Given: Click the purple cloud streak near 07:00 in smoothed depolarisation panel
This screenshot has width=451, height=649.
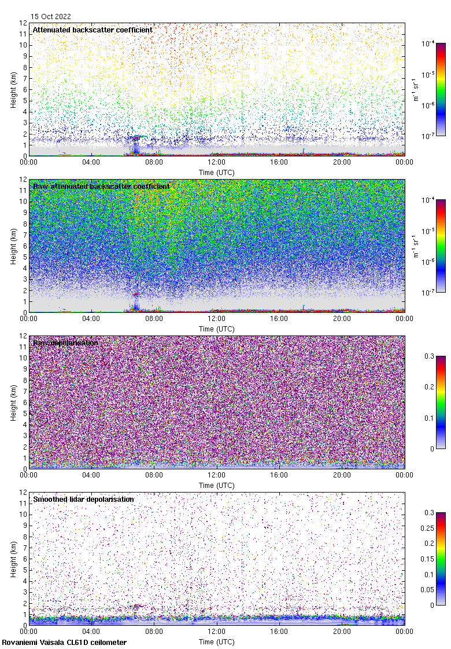Looking at the screenshot, I should tap(135, 606).
